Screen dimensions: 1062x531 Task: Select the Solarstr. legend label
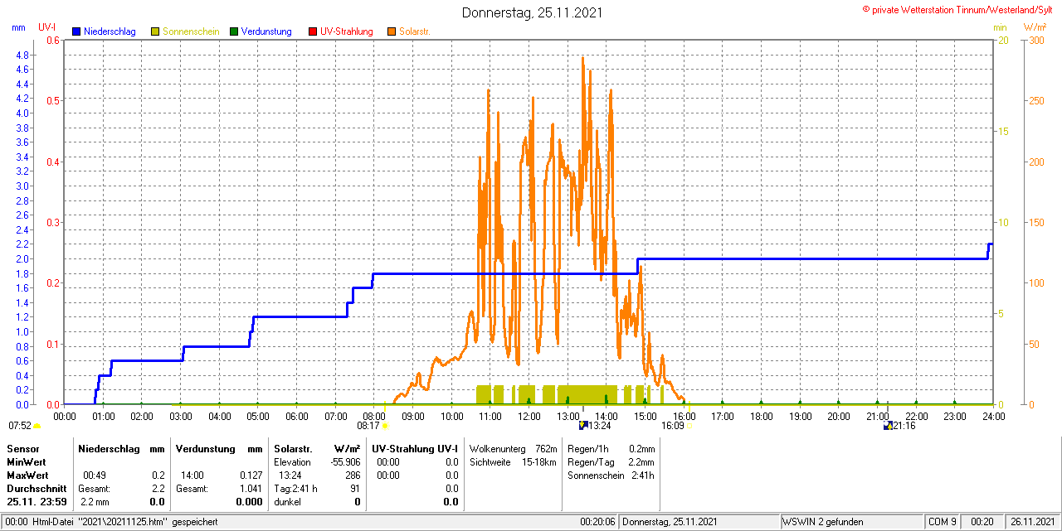click(414, 31)
